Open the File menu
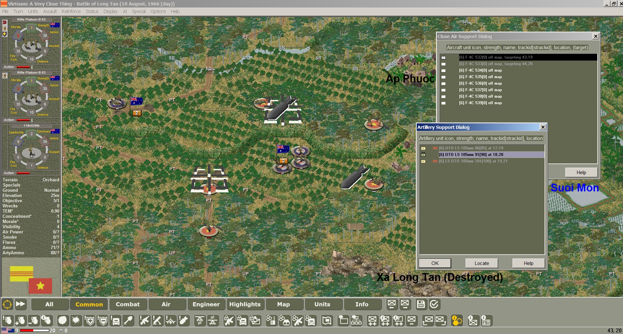 click(5, 11)
